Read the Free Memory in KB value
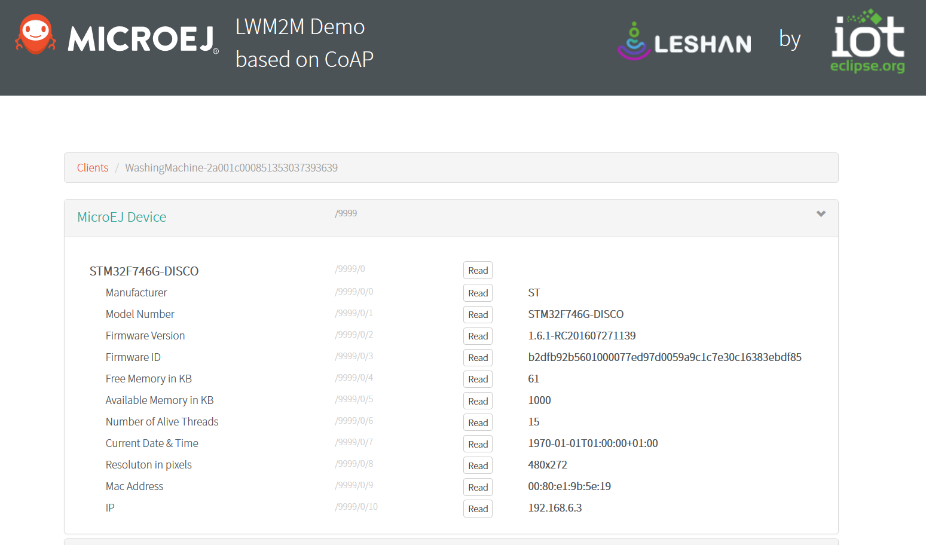 (x=478, y=379)
